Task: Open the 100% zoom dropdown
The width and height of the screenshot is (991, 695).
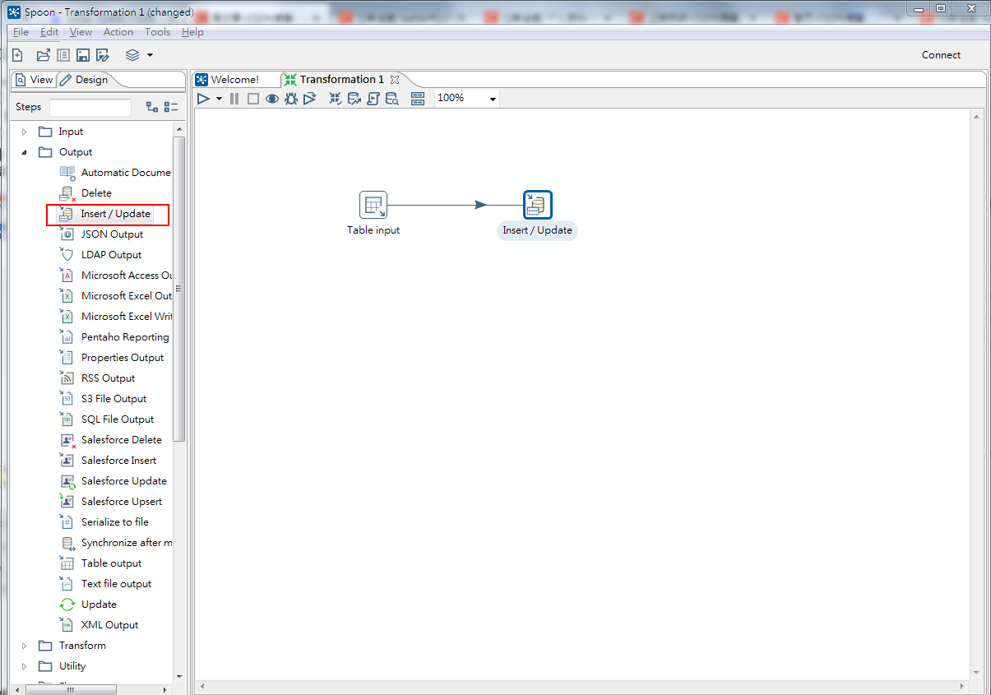Action: click(x=493, y=99)
